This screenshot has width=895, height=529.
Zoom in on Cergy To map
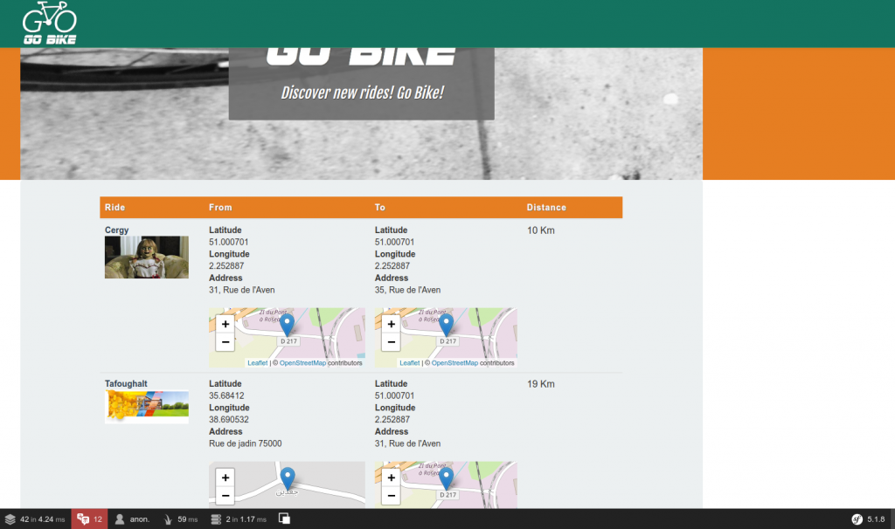coord(391,324)
